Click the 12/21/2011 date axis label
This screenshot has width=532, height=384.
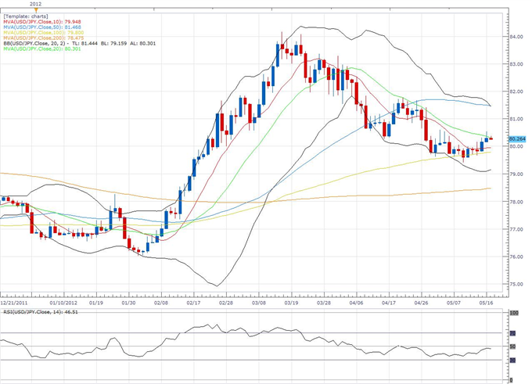pyautogui.click(x=14, y=303)
